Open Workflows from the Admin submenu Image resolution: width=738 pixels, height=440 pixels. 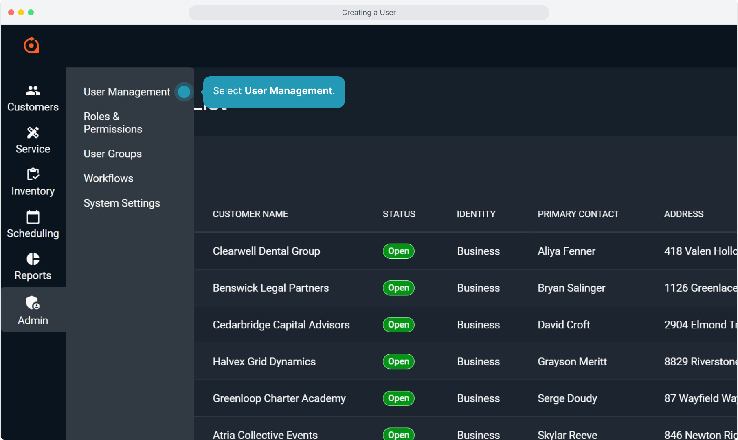(x=108, y=178)
